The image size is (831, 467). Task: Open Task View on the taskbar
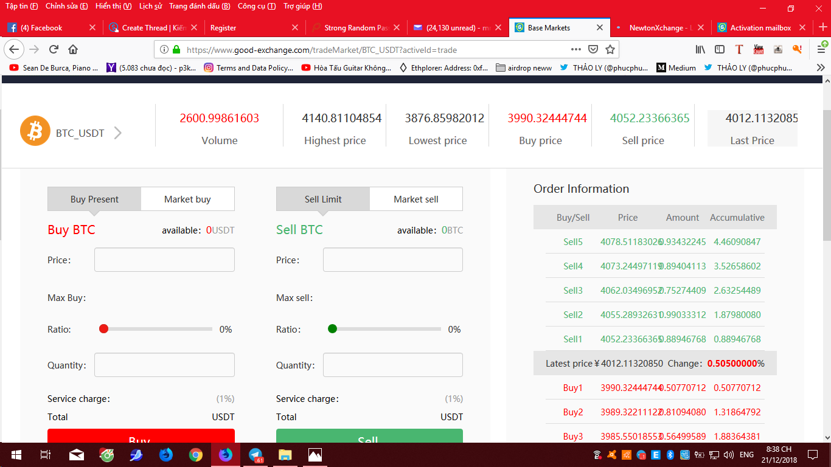tap(45, 455)
